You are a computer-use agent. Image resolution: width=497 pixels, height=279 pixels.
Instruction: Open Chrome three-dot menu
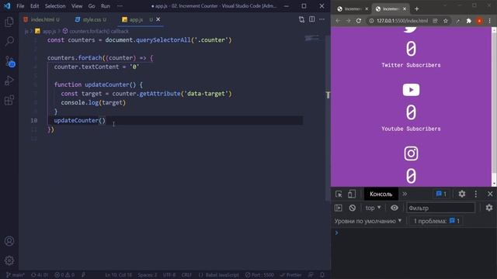(490, 21)
